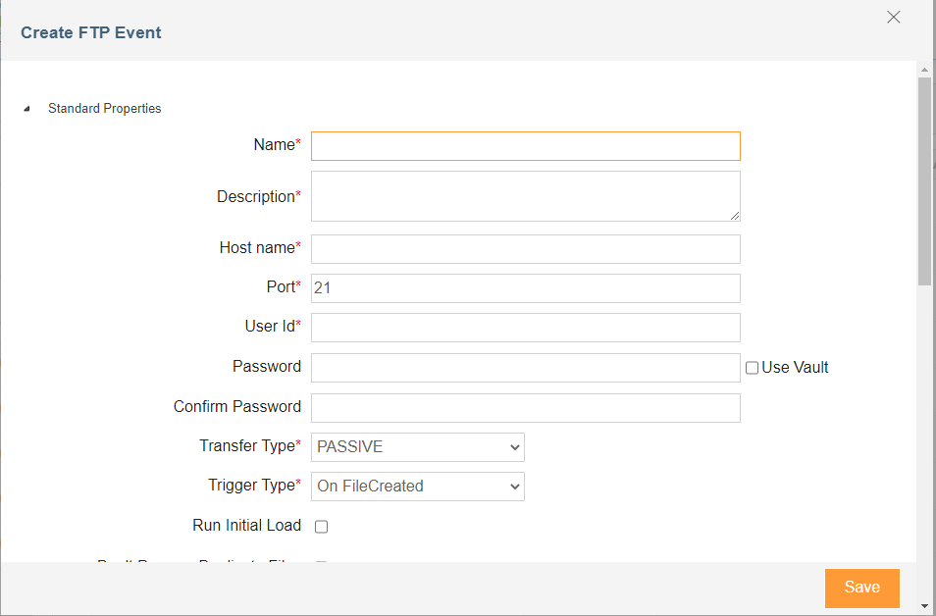Focus the Password field

[x=525, y=368]
